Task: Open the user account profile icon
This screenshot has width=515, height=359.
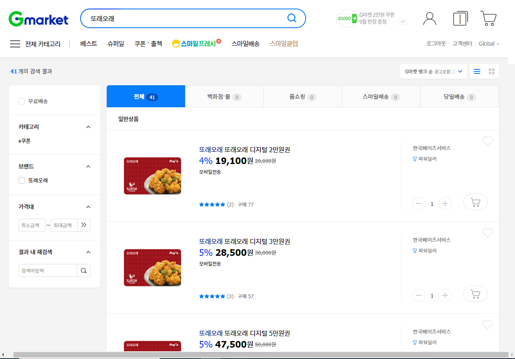Action: (430, 18)
